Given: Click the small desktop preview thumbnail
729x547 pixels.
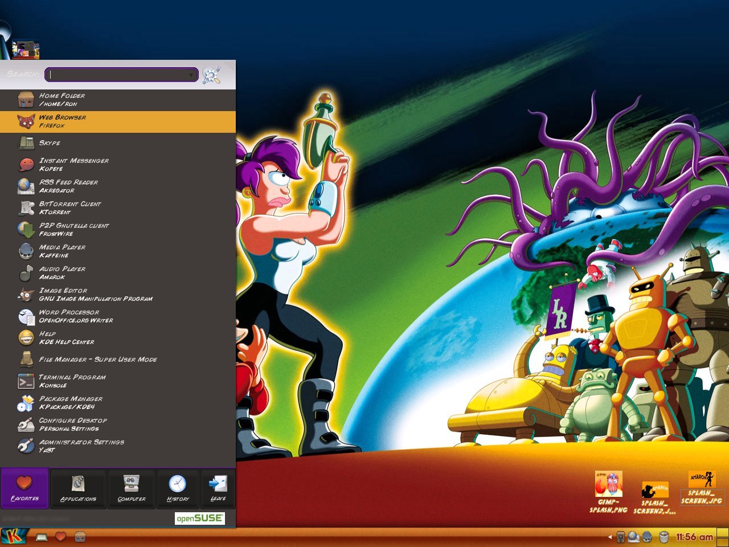Looking at the screenshot, I should (25, 50).
